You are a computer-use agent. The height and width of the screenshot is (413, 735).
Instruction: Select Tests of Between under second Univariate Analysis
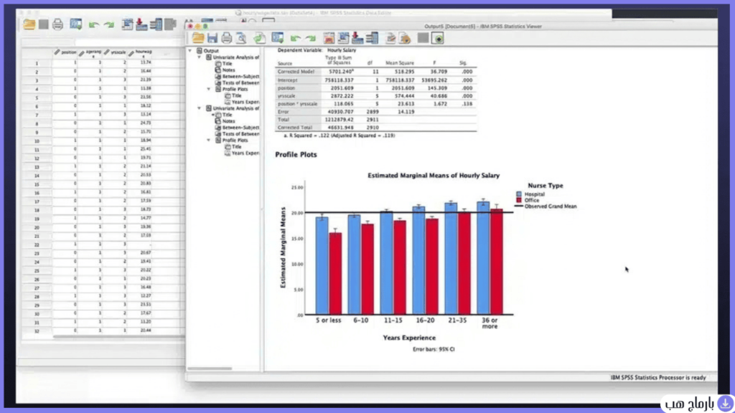[x=240, y=134]
